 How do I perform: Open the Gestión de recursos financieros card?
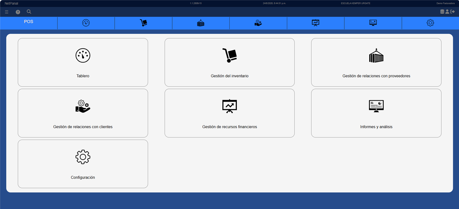tap(230, 113)
